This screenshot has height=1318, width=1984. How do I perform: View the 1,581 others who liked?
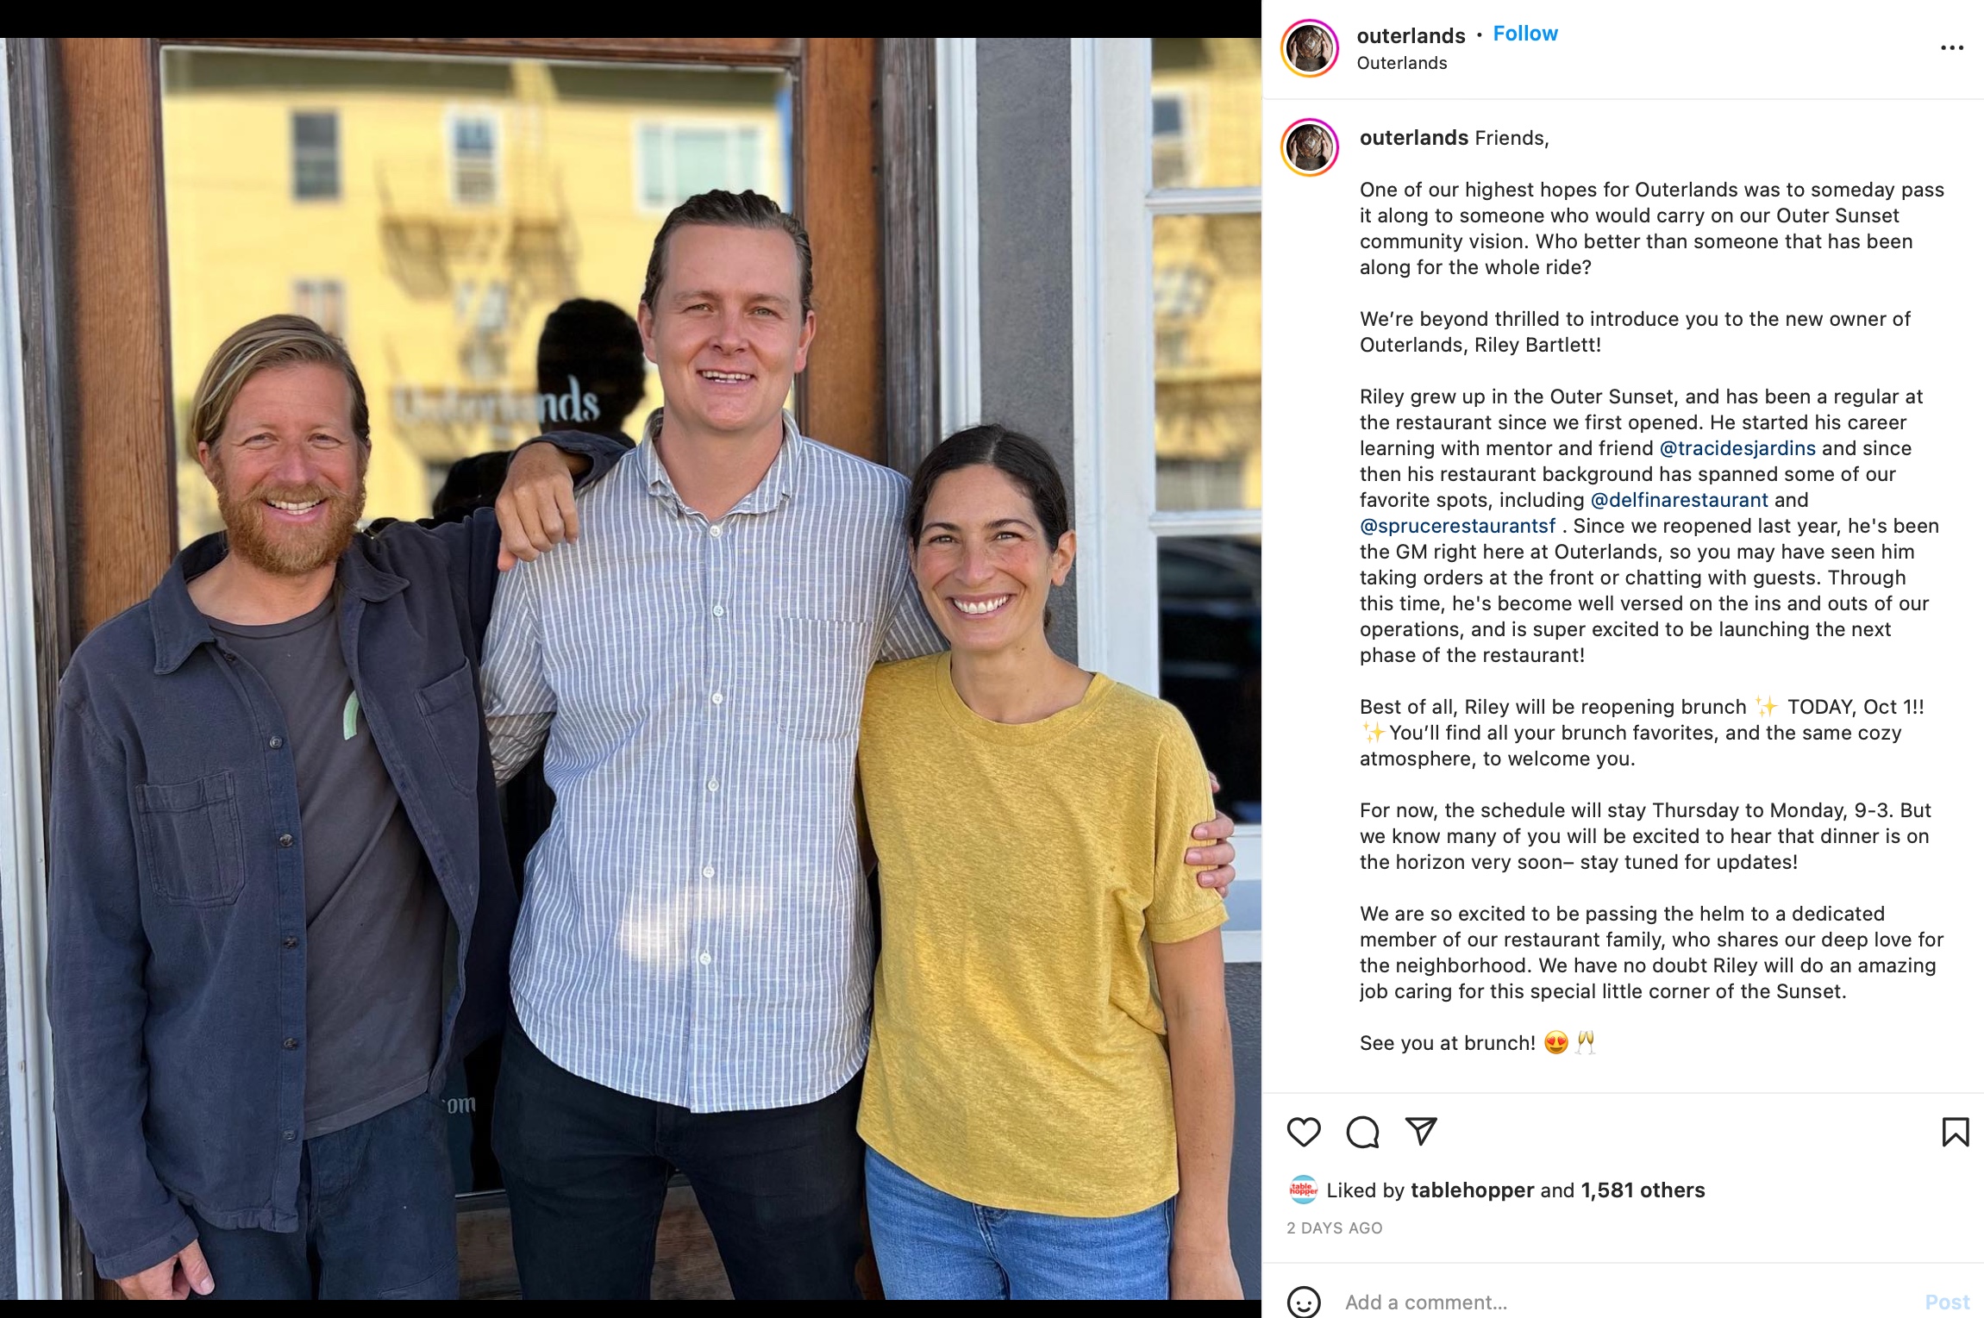tap(1643, 1190)
